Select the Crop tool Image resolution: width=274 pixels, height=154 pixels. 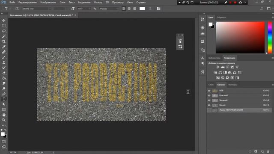pos(4,41)
